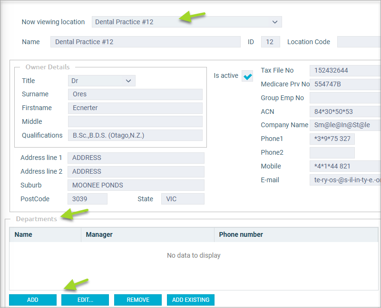Click the Phone number column header
Screen dimensions: 381x308
(295, 234)
